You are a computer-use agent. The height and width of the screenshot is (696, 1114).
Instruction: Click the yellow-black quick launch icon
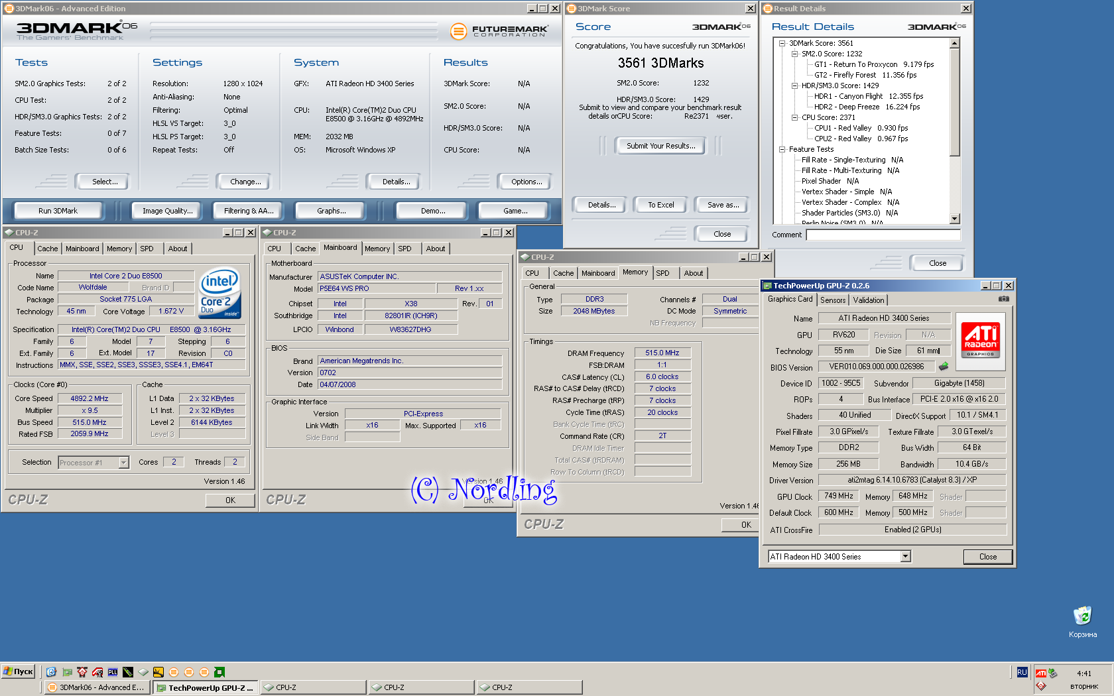pos(158,671)
